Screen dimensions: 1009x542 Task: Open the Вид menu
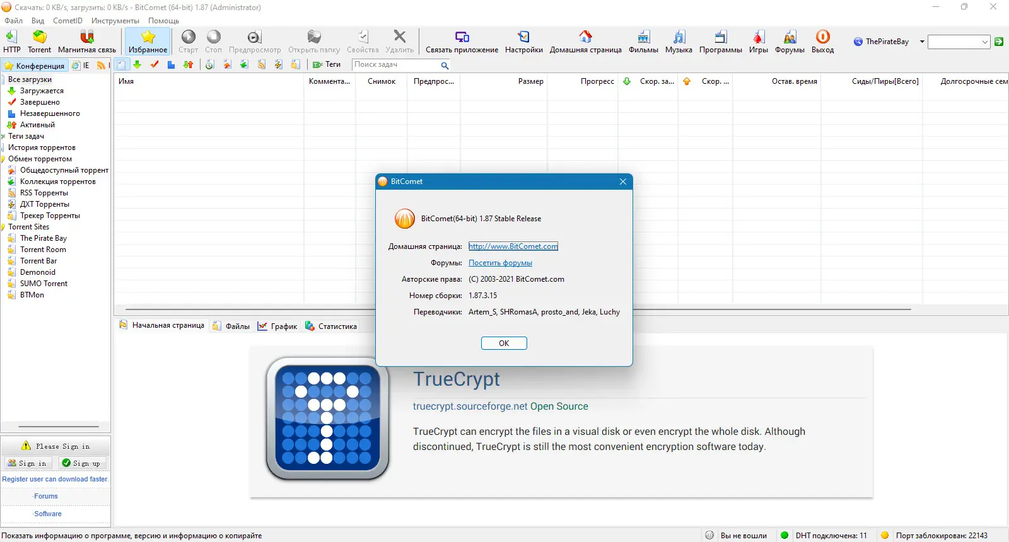point(38,20)
